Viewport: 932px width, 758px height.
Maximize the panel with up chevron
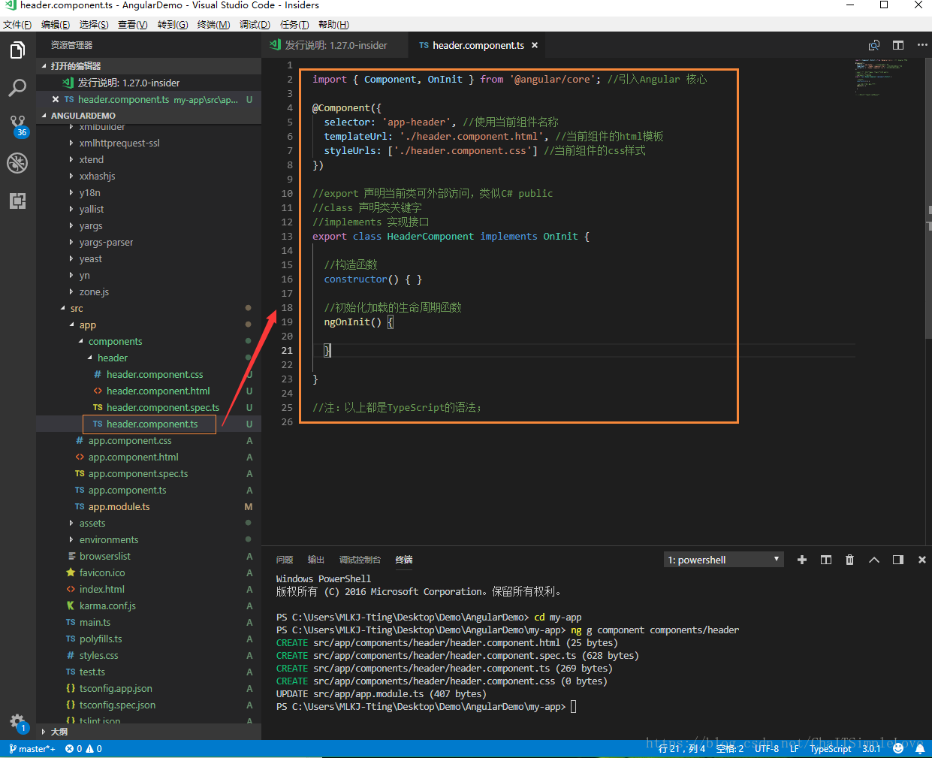tap(874, 560)
